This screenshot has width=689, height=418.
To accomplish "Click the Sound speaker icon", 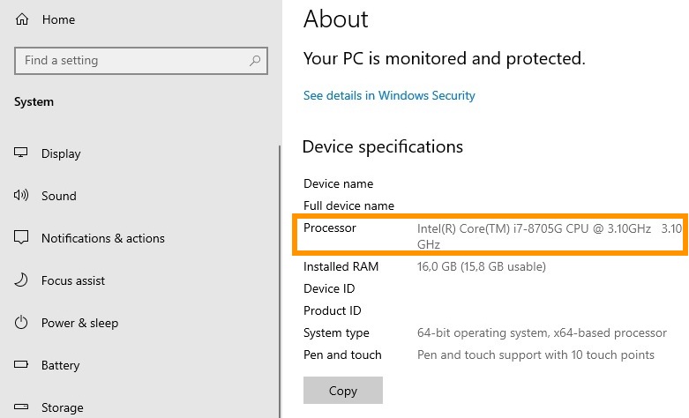I will click(22, 196).
